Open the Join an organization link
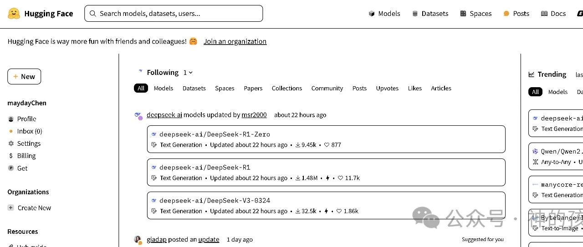This screenshot has height=247, width=583. 235,41
